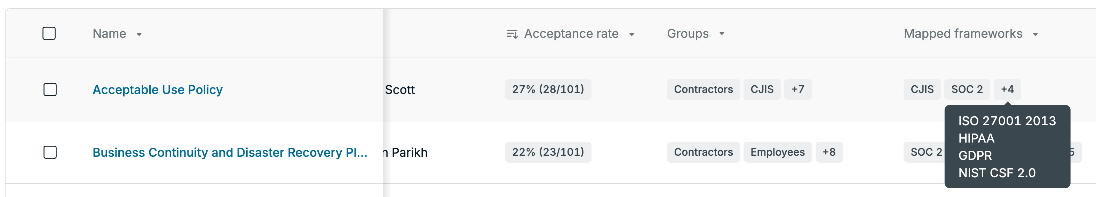Expand the Acceptance rate column menu arrow
The image size is (1096, 197).
point(632,34)
